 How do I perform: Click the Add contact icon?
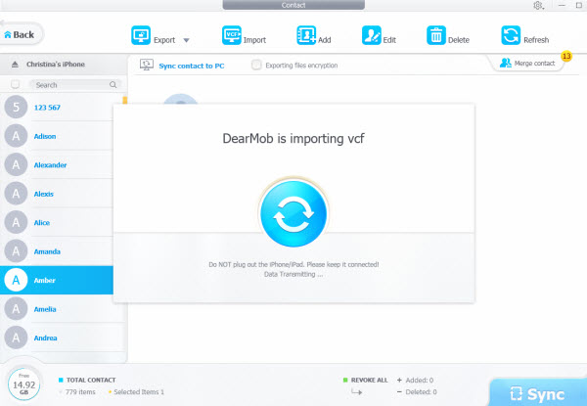(306, 35)
